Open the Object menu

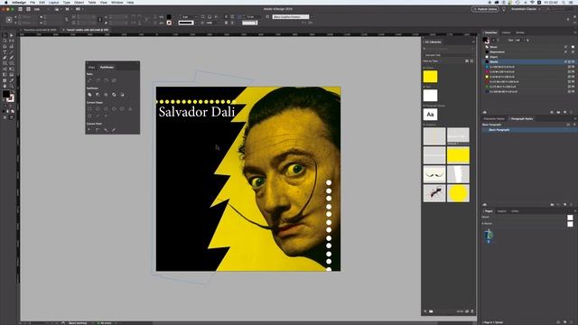(79, 2)
